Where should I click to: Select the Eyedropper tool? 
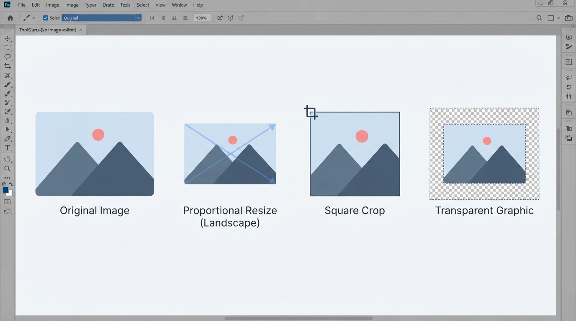pos(7,84)
